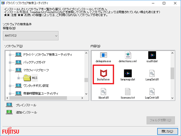Minimize the utility window

tap(153, 3)
